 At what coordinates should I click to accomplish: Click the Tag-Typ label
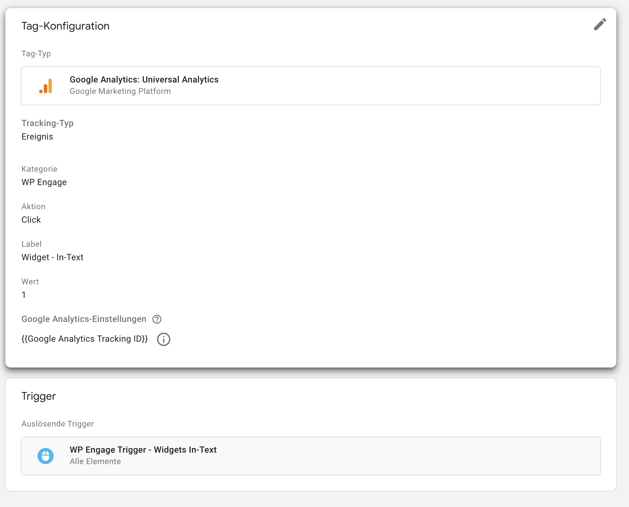tap(36, 54)
